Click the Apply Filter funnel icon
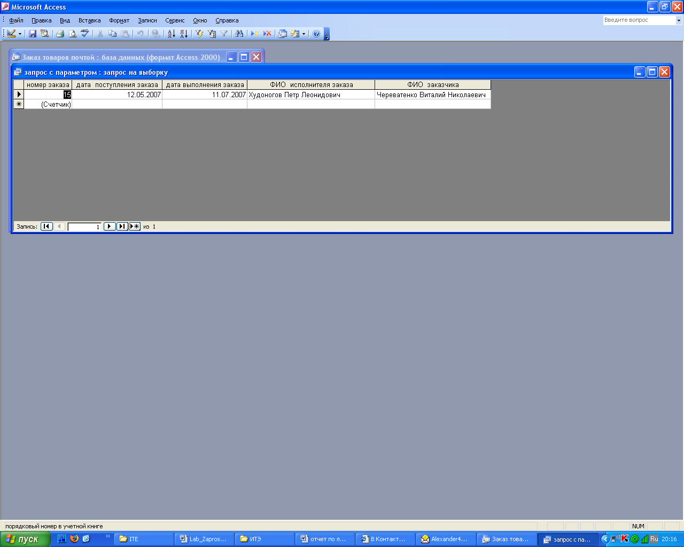Screen dimensions: 684x547 click(x=224, y=34)
